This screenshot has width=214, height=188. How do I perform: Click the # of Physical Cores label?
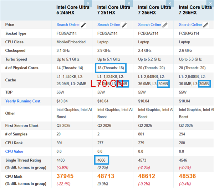22,68
